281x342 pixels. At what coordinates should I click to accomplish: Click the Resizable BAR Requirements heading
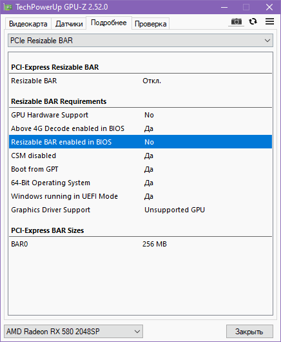(59, 101)
